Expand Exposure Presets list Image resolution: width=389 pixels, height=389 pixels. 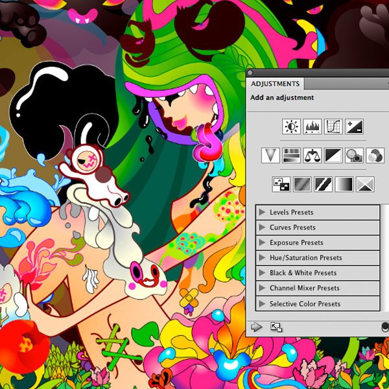coord(262,242)
